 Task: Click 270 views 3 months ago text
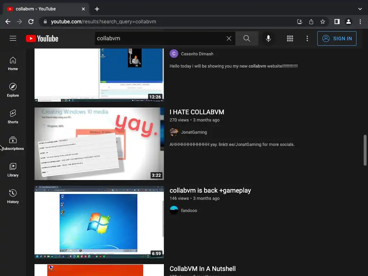(x=194, y=120)
